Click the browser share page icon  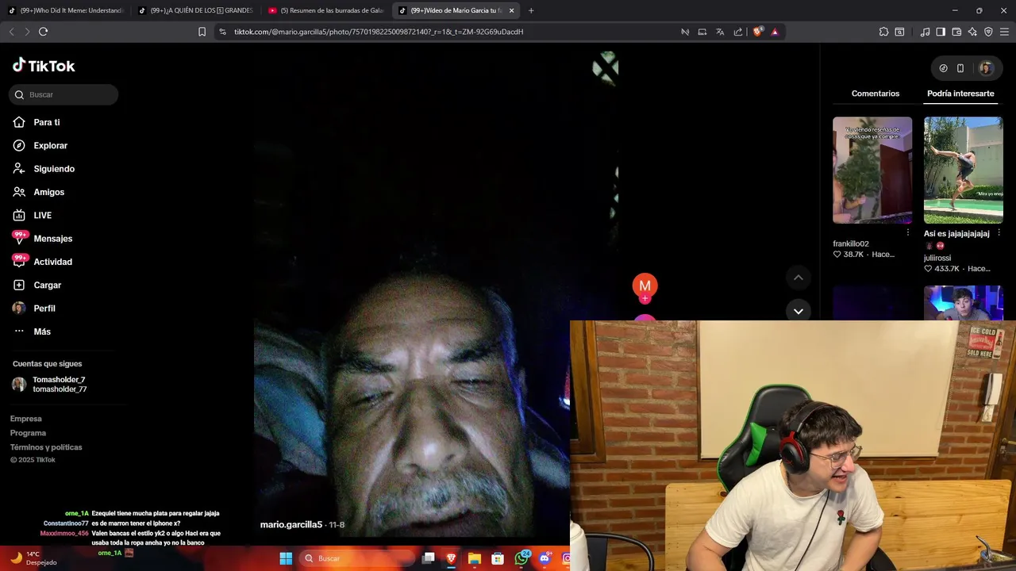click(738, 32)
